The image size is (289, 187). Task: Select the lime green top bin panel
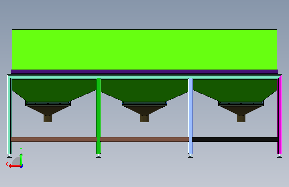click(145, 50)
